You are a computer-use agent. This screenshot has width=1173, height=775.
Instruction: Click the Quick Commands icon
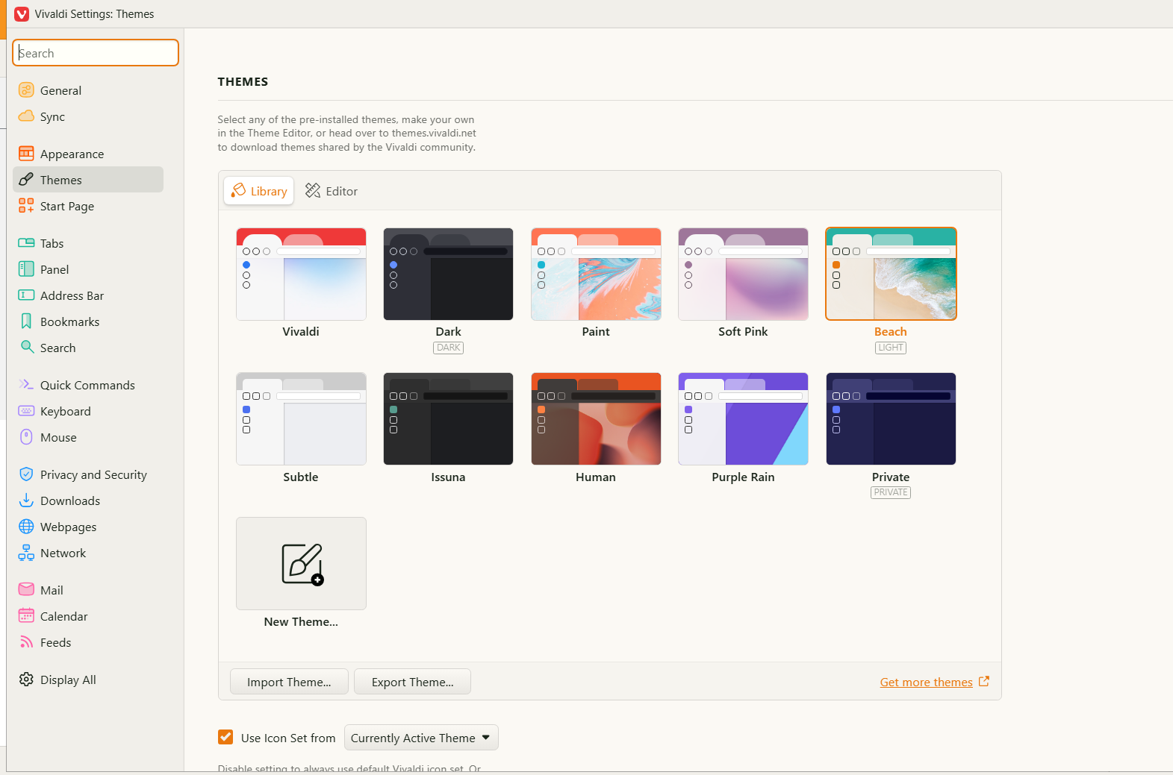tap(26, 385)
